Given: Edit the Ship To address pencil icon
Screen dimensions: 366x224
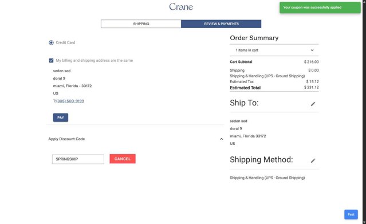Looking at the screenshot, I should click(313, 104).
